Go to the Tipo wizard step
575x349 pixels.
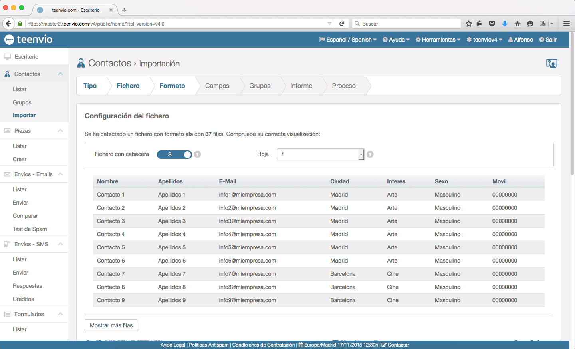point(90,86)
